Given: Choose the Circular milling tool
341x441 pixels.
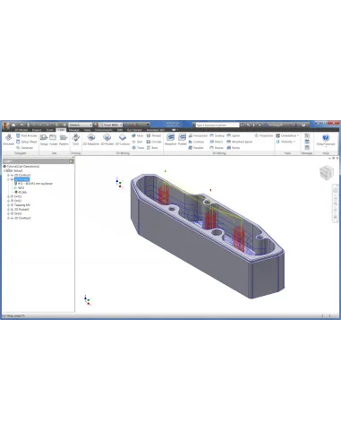Looking at the screenshot, I should pos(154,142).
